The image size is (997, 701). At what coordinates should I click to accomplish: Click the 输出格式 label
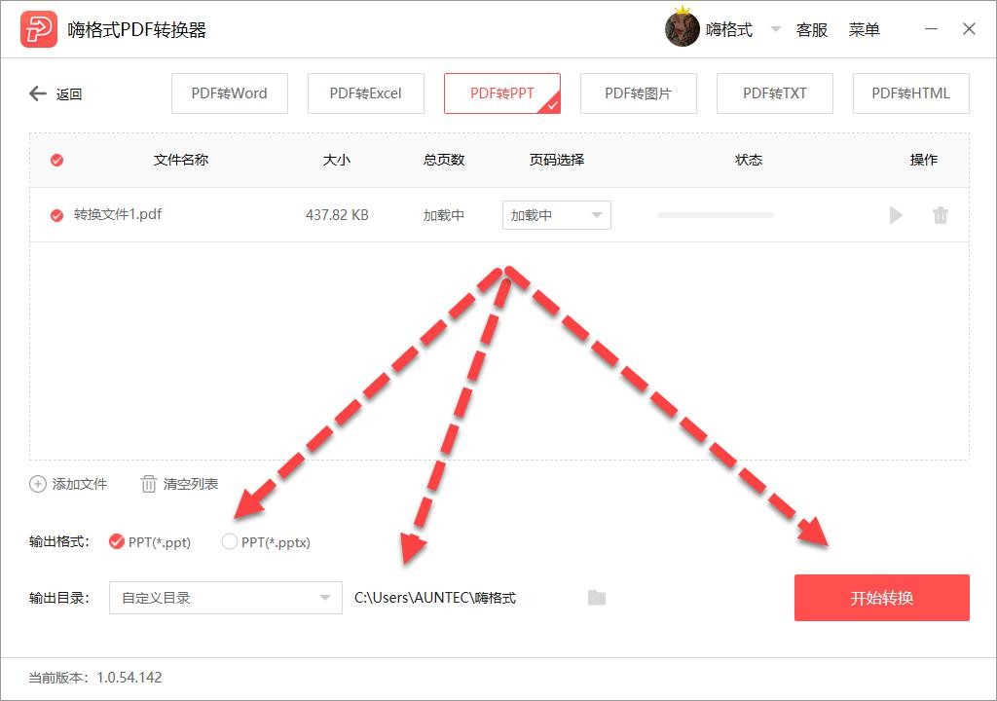(x=59, y=541)
